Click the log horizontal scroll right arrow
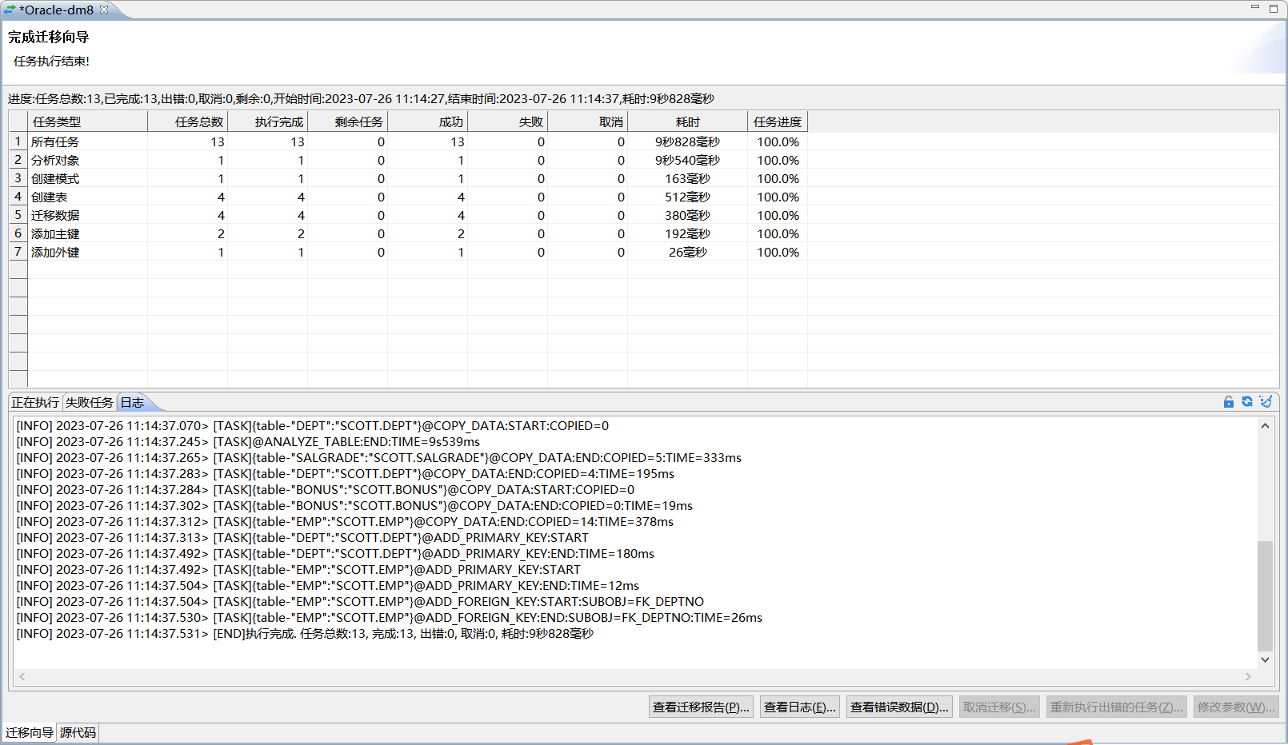The image size is (1288, 745). tap(1248, 676)
